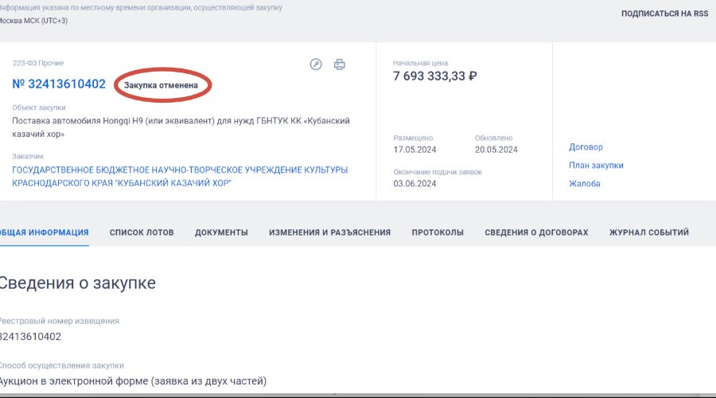
Task: Open the ДОКУМЕНТЫ tab
Action: (221, 232)
